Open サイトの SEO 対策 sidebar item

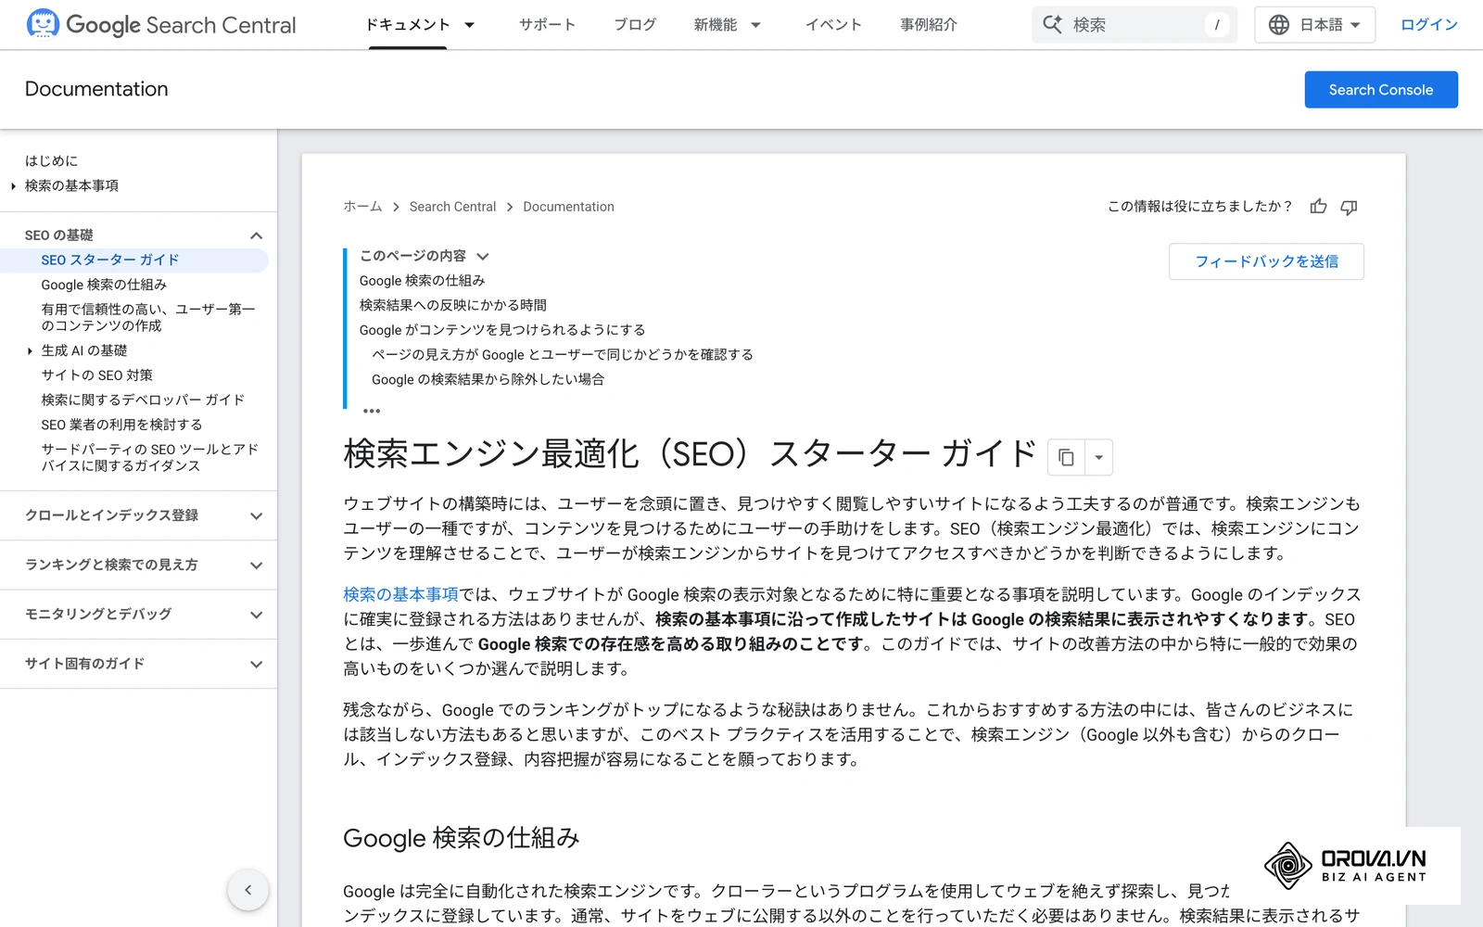point(96,375)
